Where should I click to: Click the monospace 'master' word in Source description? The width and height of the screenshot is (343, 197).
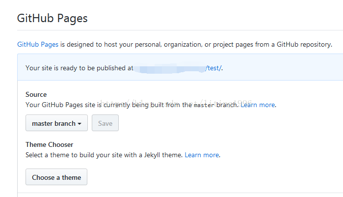pos(204,105)
